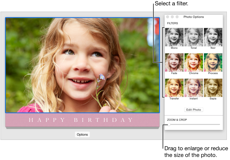The width and height of the screenshot is (230, 160).
Task: Select the Chrome filter thumbnail
Action: pos(194,62)
